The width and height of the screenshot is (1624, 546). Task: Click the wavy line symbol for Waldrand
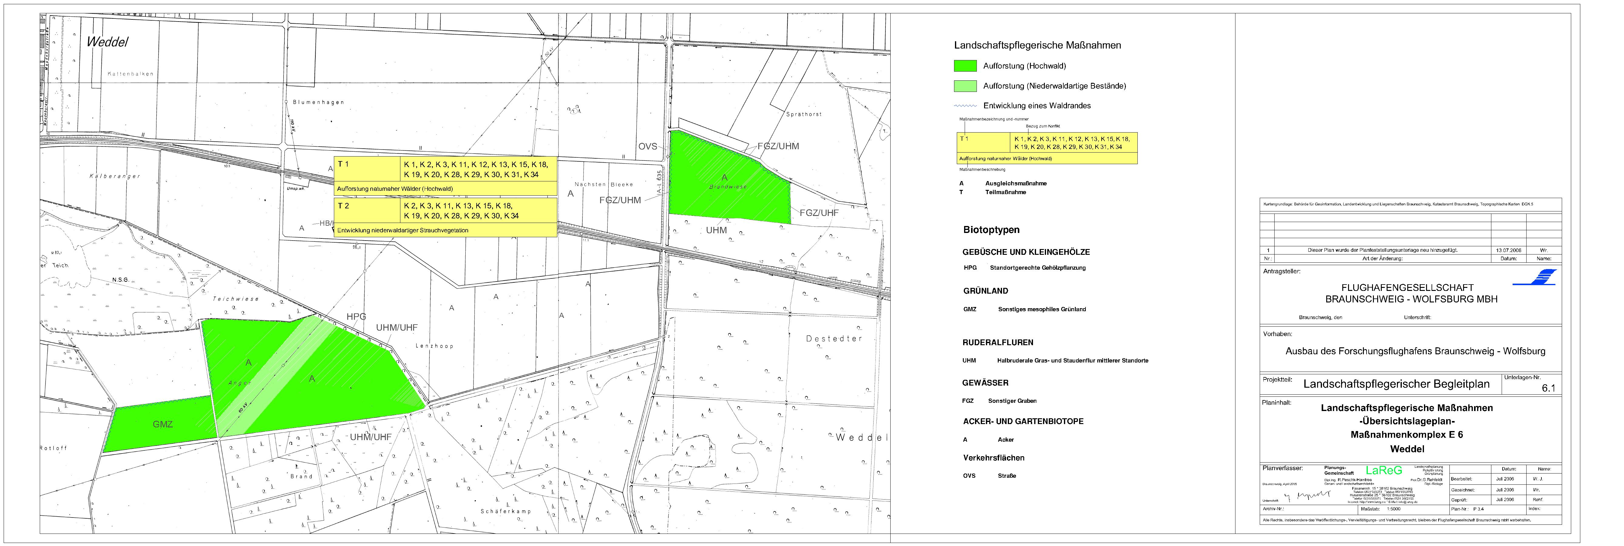pyautogui.click(x=965, y=105)
